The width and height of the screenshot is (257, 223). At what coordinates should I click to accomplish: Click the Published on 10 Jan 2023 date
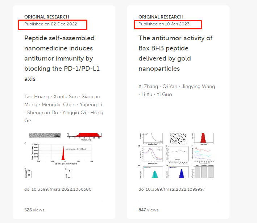click(164, 24)
